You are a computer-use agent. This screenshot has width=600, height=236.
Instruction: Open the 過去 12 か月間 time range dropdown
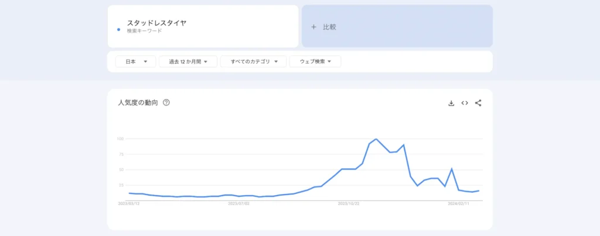pos(188,61)
